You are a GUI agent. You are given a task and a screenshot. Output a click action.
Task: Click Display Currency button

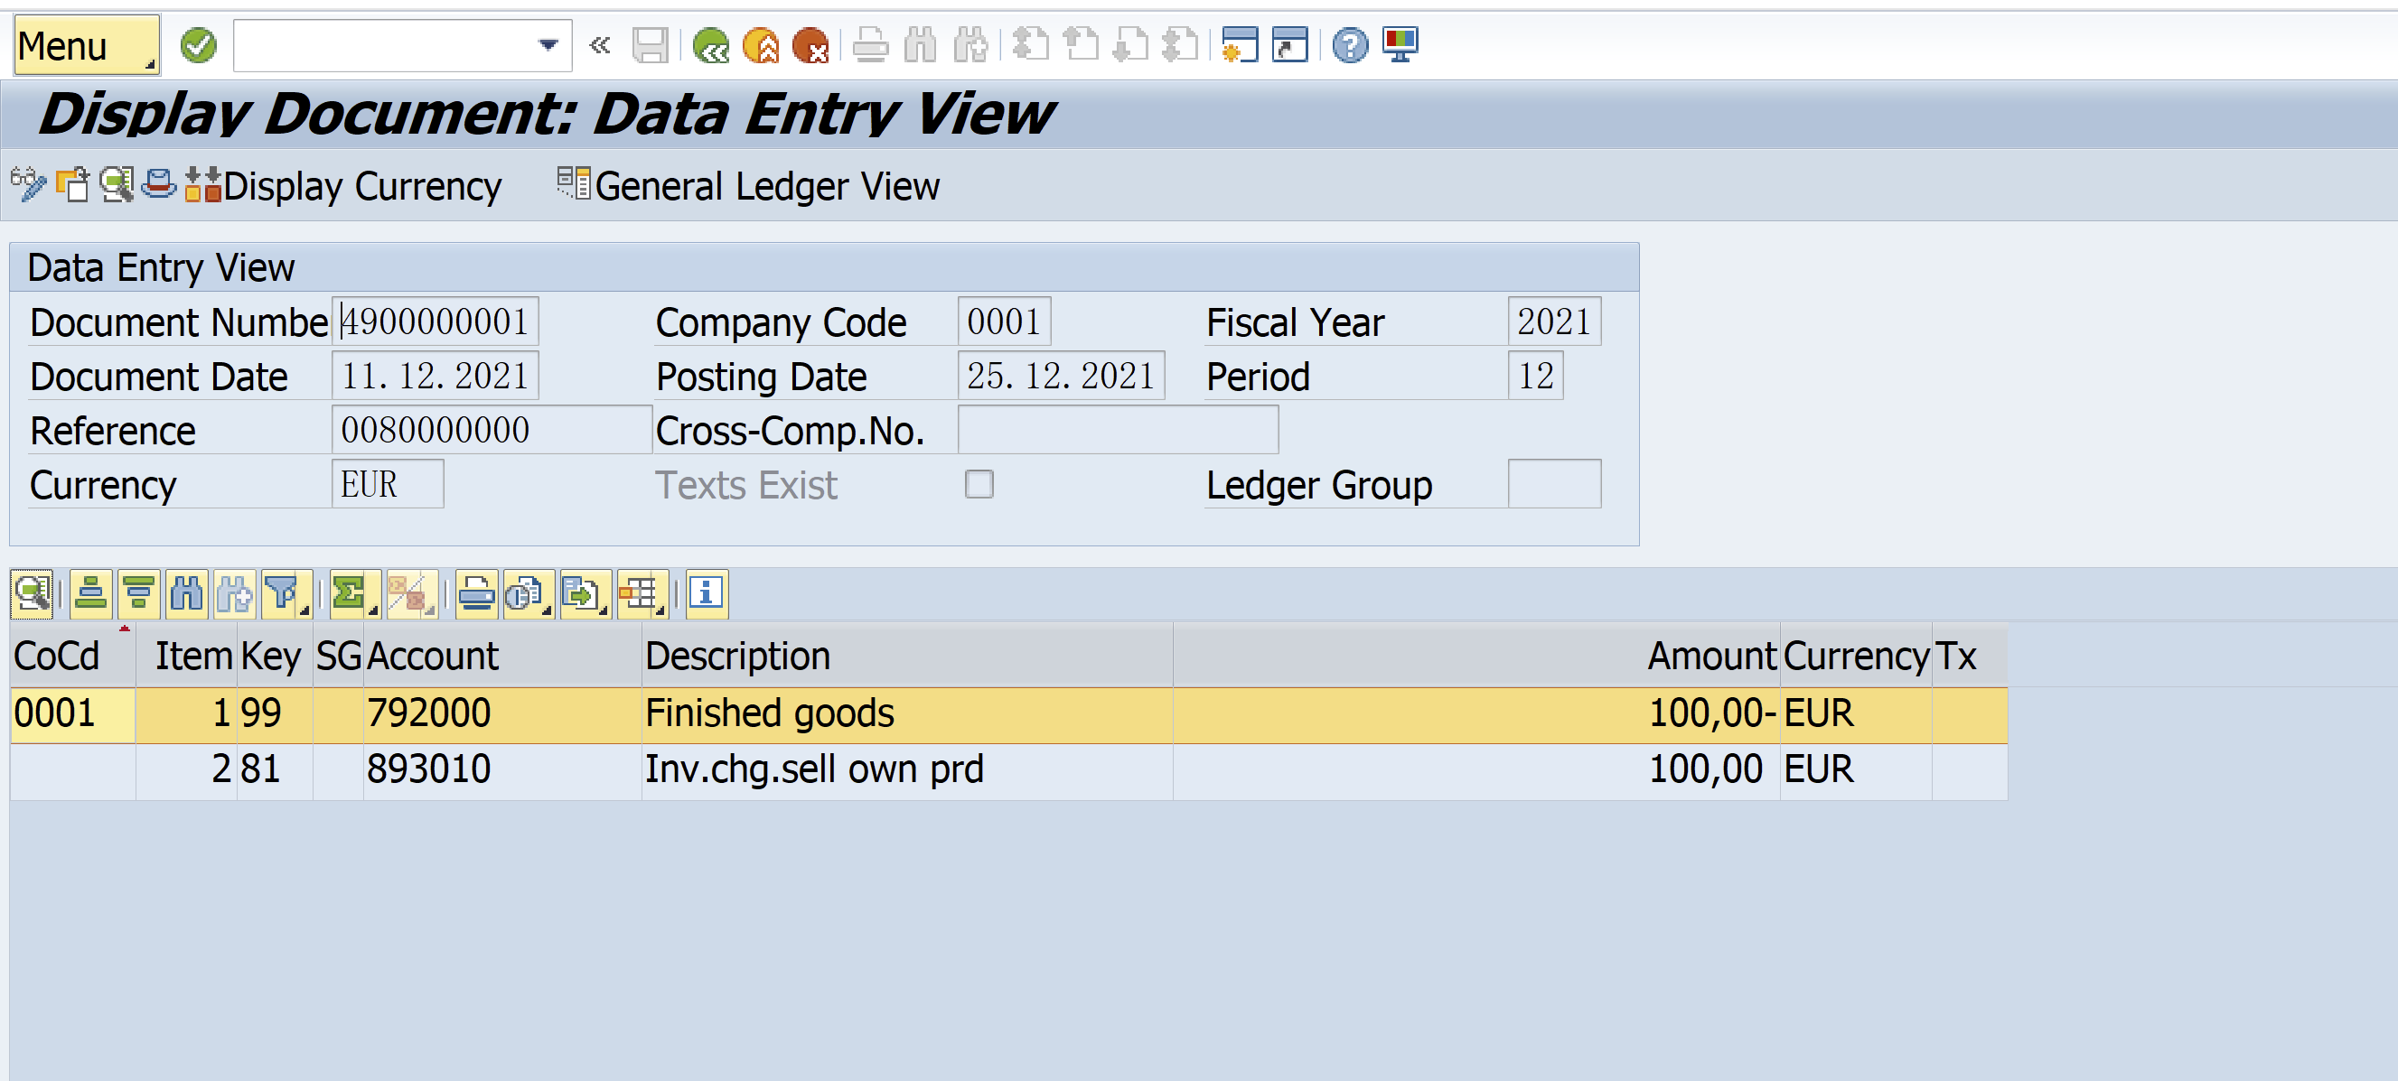tap(343, 186)
